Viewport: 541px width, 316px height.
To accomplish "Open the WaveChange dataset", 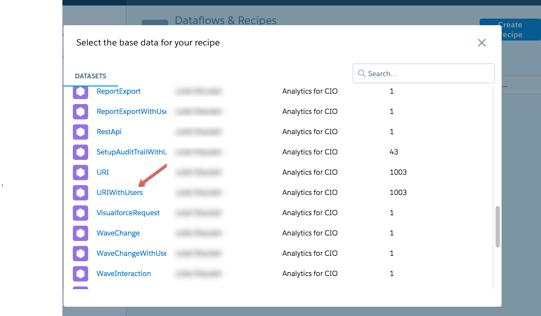I will pos(118,233).
